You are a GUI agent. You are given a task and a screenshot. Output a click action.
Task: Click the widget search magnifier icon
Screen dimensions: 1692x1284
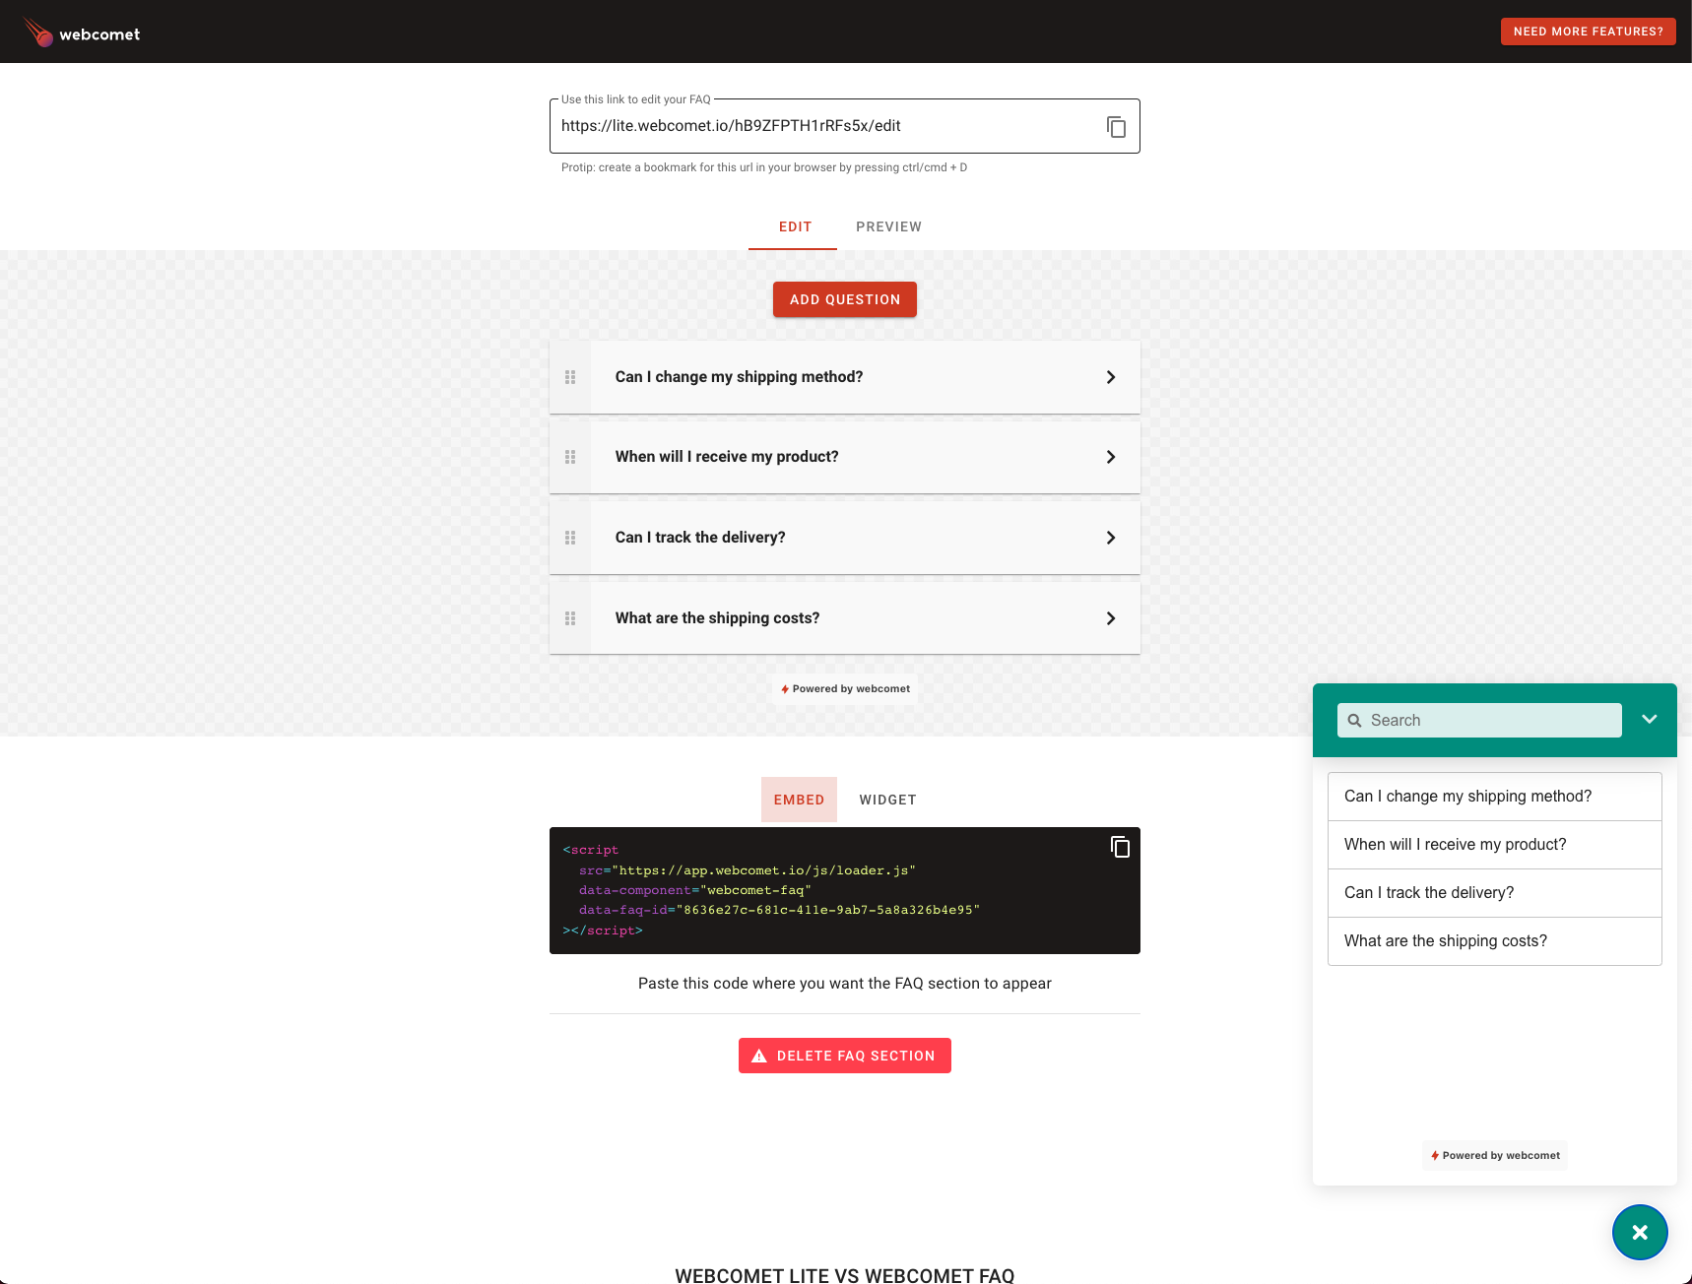[x=1355, y=721]
